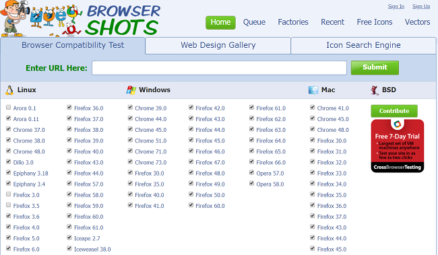Go to Factories
Screen dimensions: 438x255
(293, 22)
